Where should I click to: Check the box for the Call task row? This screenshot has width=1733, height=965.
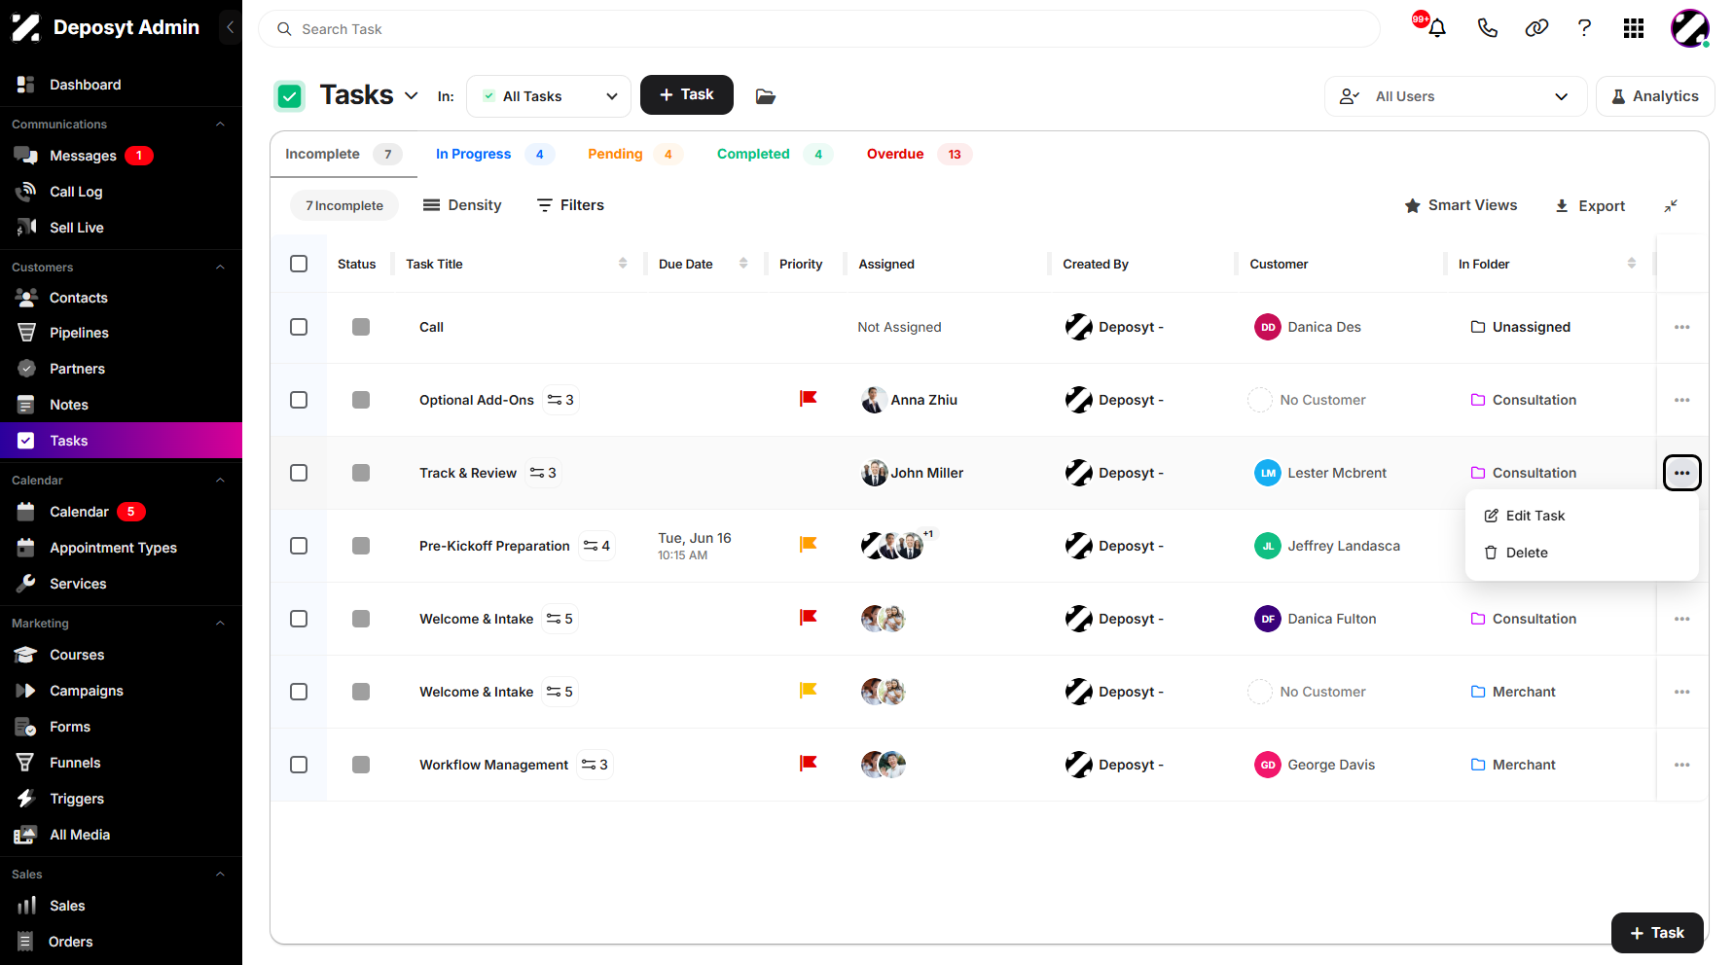point(299,327)
